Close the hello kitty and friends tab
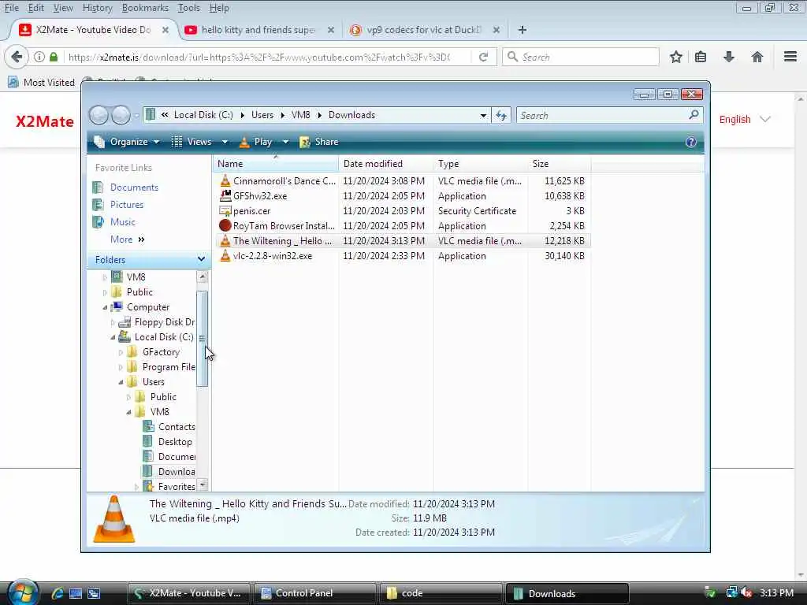 click(331, 30)
